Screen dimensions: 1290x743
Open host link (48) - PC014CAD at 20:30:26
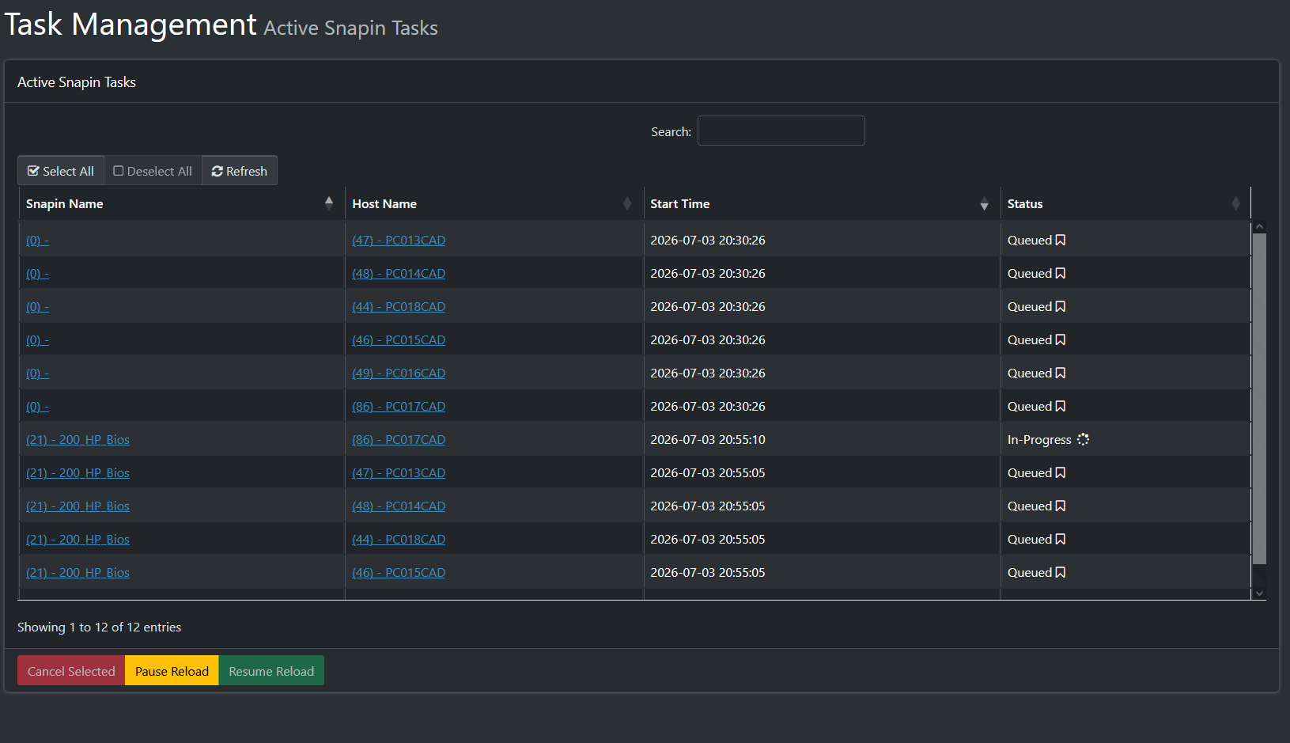click(x=399, y=273)
